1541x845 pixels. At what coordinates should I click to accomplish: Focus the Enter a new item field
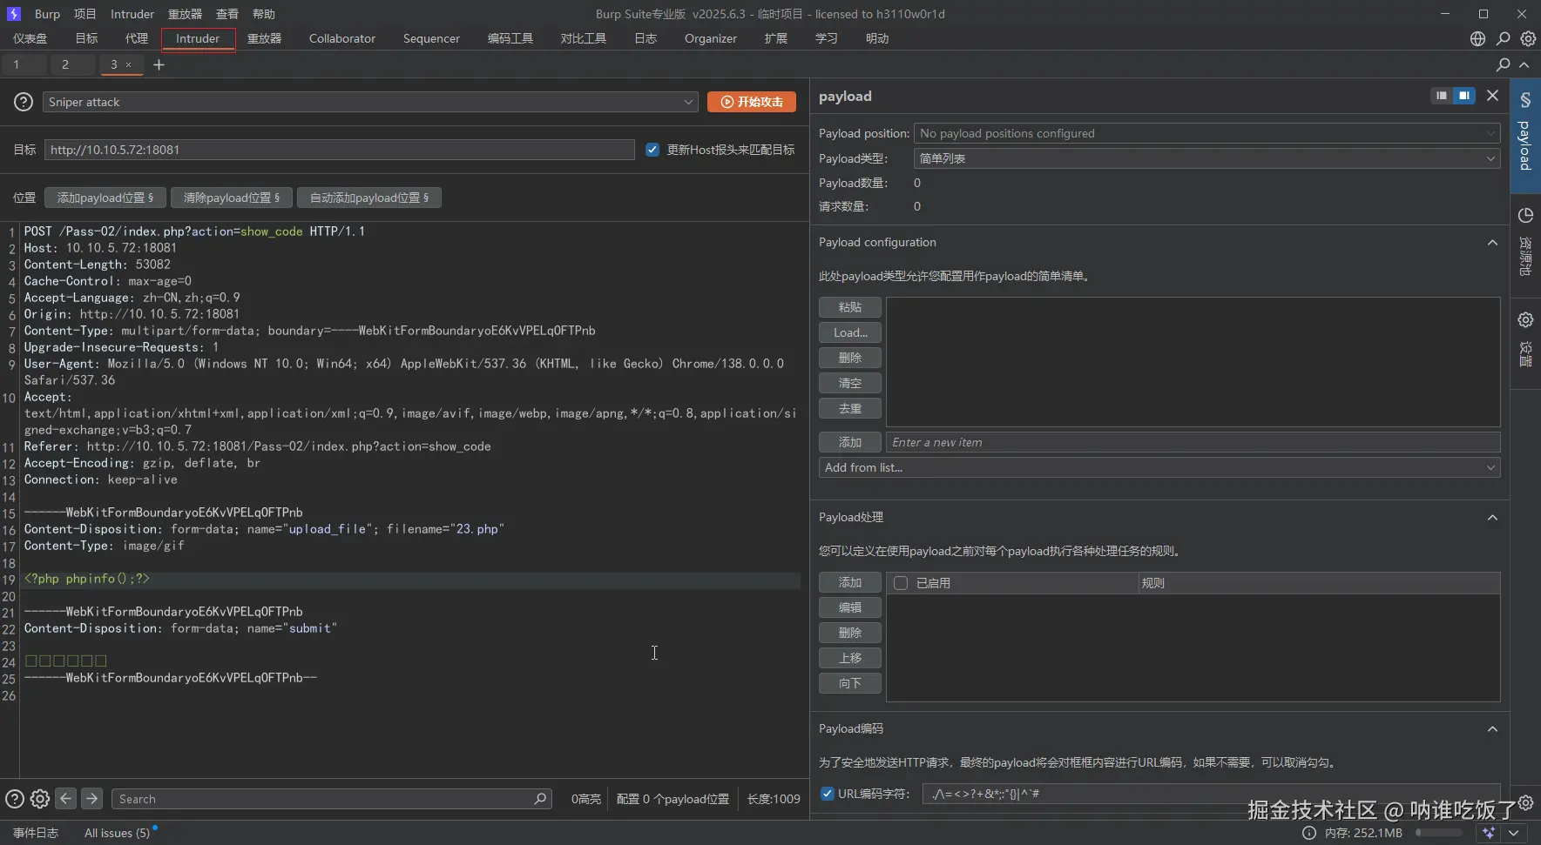pos(1193,442)
